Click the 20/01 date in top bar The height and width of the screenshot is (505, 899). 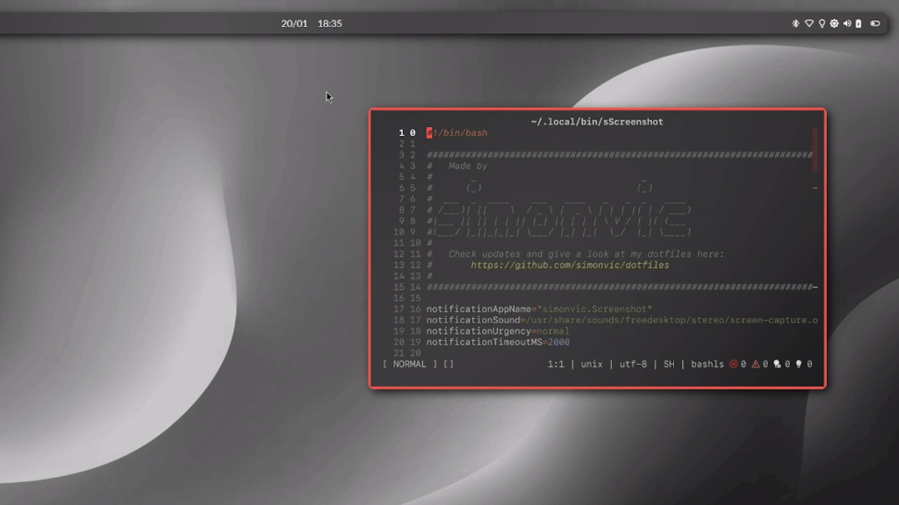pyautogui.click(x=294, y=24)
